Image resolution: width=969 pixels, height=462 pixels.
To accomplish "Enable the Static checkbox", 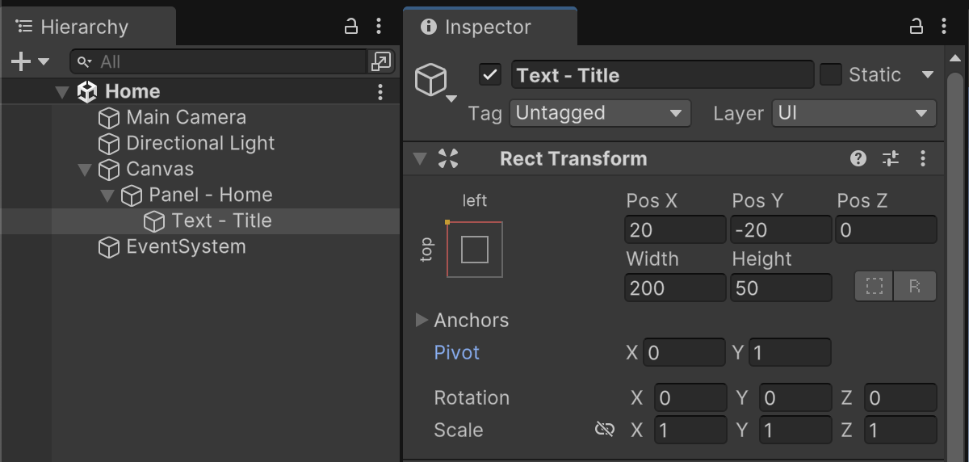I will click(831, 75).
